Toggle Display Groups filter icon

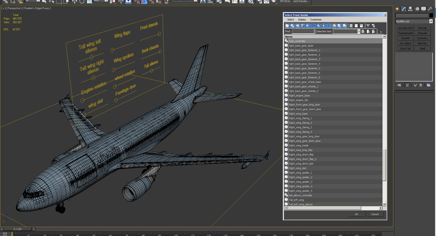coord(318,26)
